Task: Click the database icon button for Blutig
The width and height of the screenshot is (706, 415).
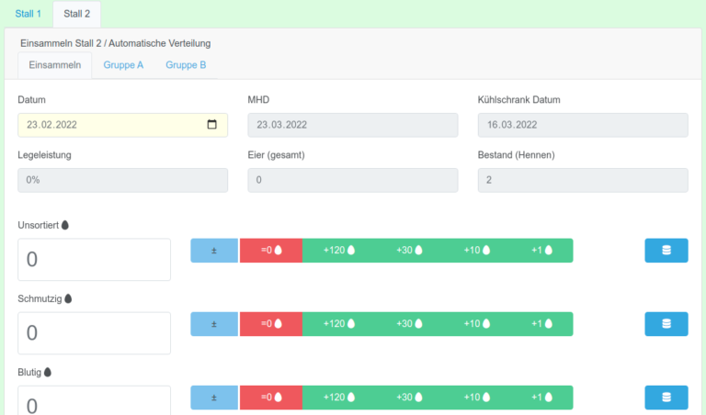Action: [x=666, y=398]
